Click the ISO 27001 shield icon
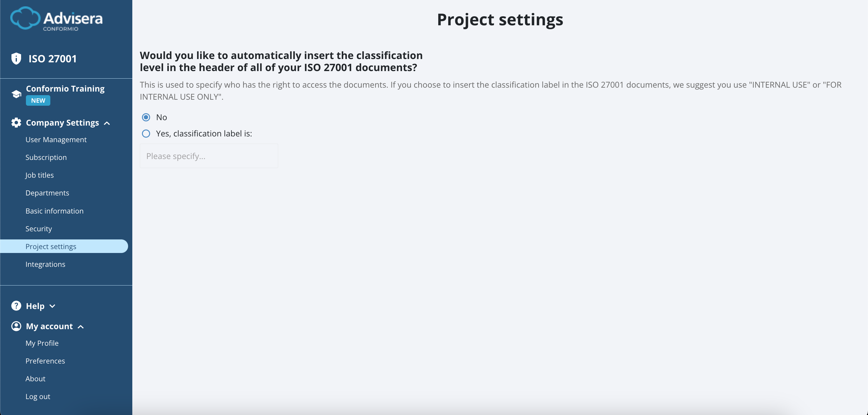868x415 pixels. (x=16, y=58)
